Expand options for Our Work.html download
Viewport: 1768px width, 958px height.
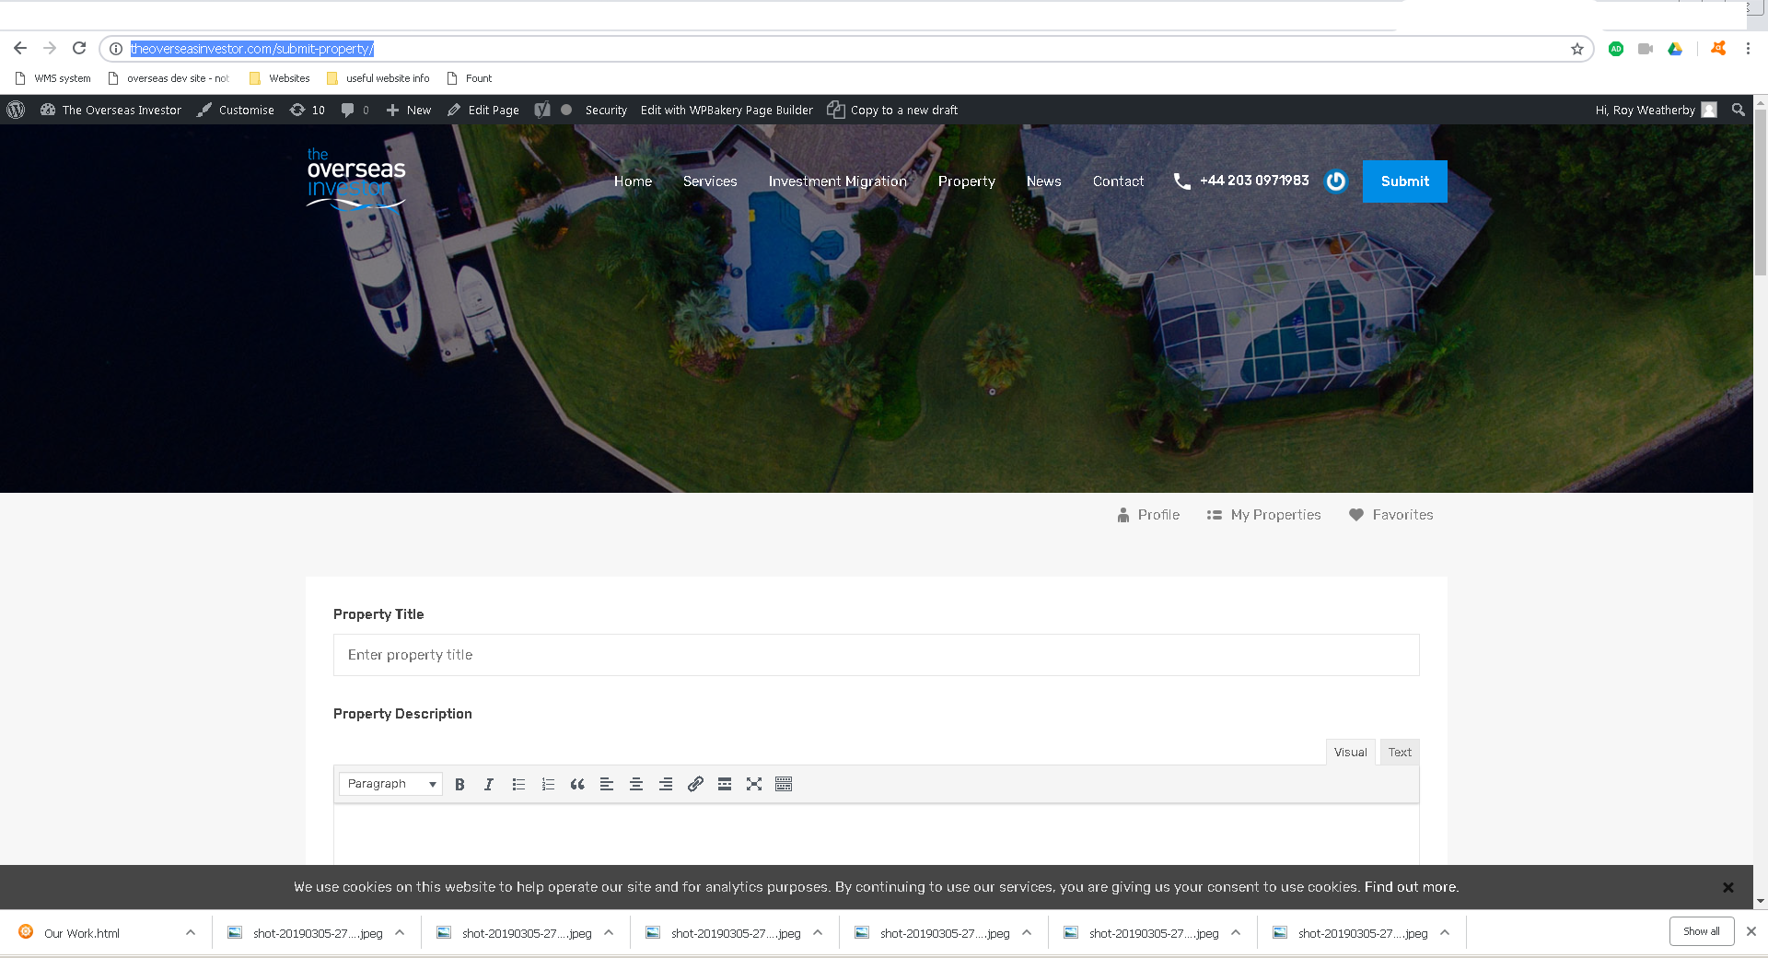click(x=191, y=932)
